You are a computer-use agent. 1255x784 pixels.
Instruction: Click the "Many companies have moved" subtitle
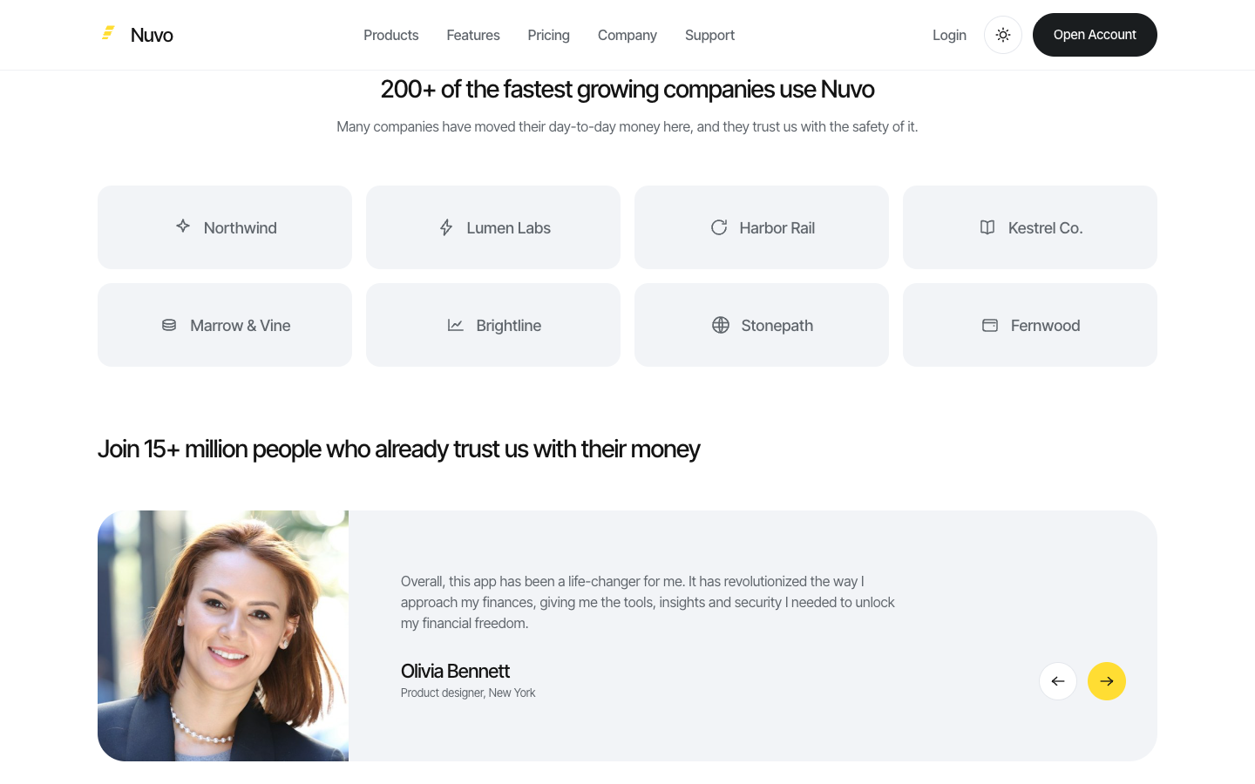627,126
